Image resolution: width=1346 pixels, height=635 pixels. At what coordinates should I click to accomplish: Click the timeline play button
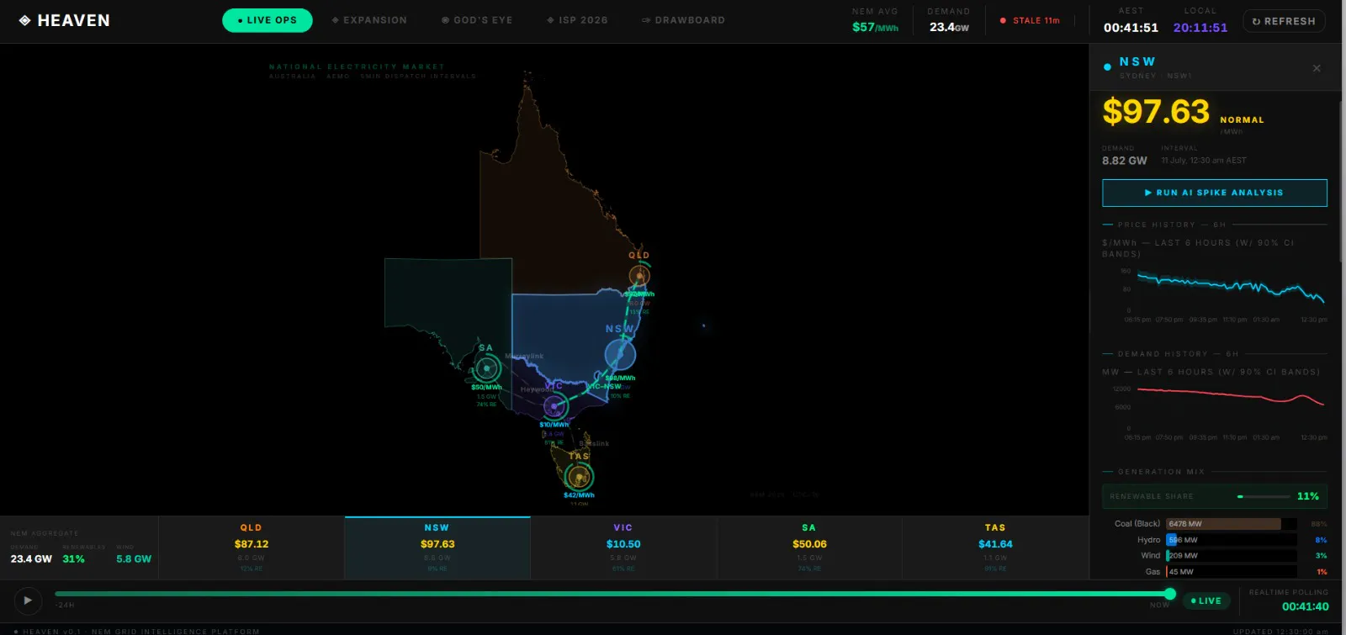click(28, 601)
